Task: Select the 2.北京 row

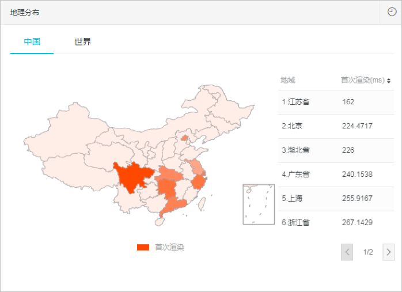Action: coord(336,126)
